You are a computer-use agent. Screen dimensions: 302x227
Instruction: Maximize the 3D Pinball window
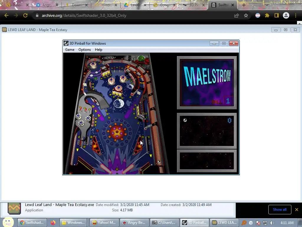[x=224, y=43]
